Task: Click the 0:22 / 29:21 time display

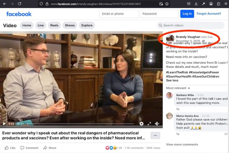Action: 16,124
